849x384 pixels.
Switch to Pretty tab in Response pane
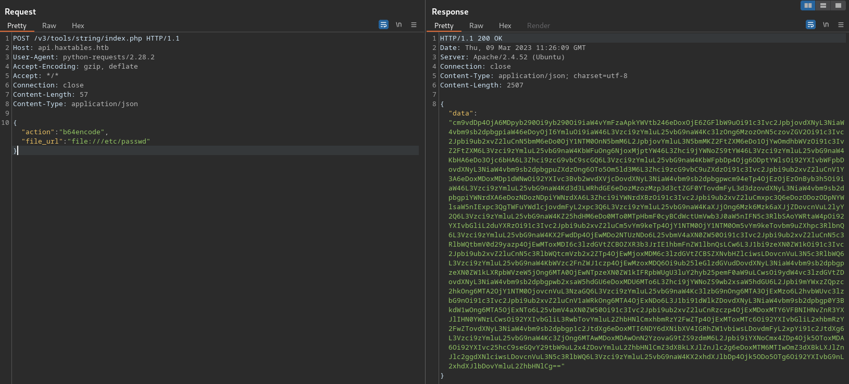[444, 25]
